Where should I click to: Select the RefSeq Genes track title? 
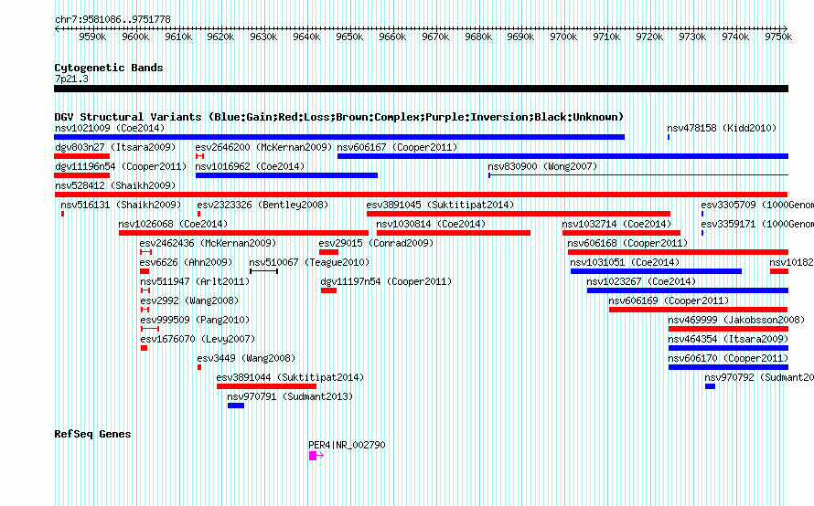pos(92,434)
